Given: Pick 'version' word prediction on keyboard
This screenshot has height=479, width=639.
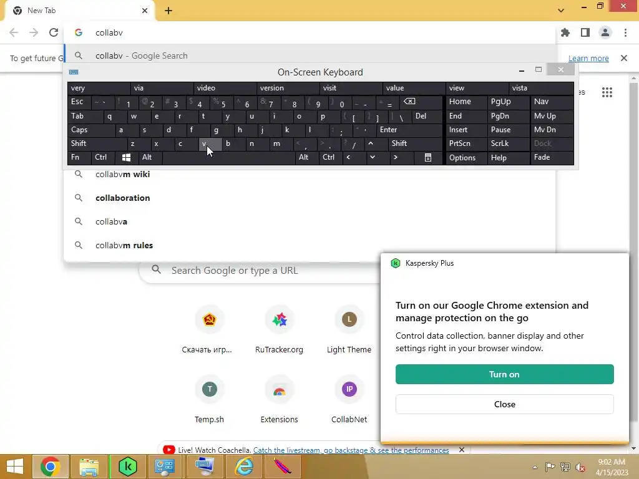Looking at the screenshot, I should (x=288, y=88).
